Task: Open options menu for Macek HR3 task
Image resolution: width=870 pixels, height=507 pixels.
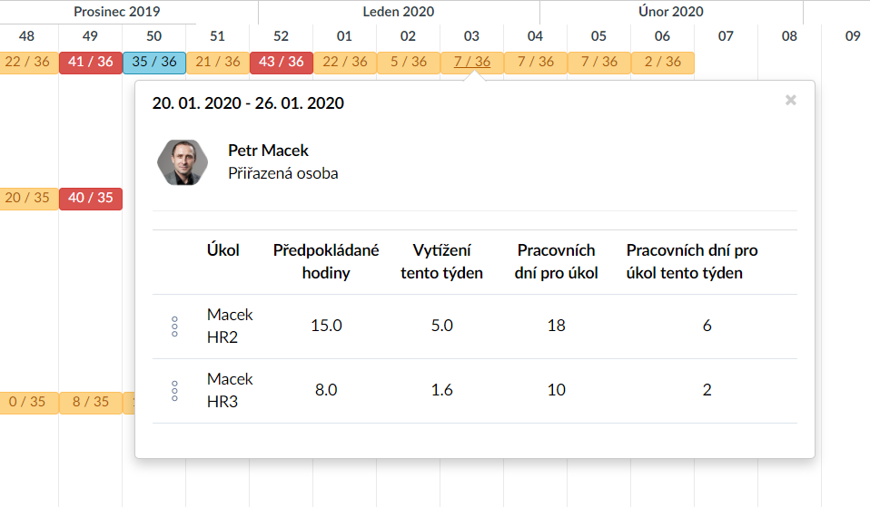Action: pyautogui.click(x=174, y=391)
